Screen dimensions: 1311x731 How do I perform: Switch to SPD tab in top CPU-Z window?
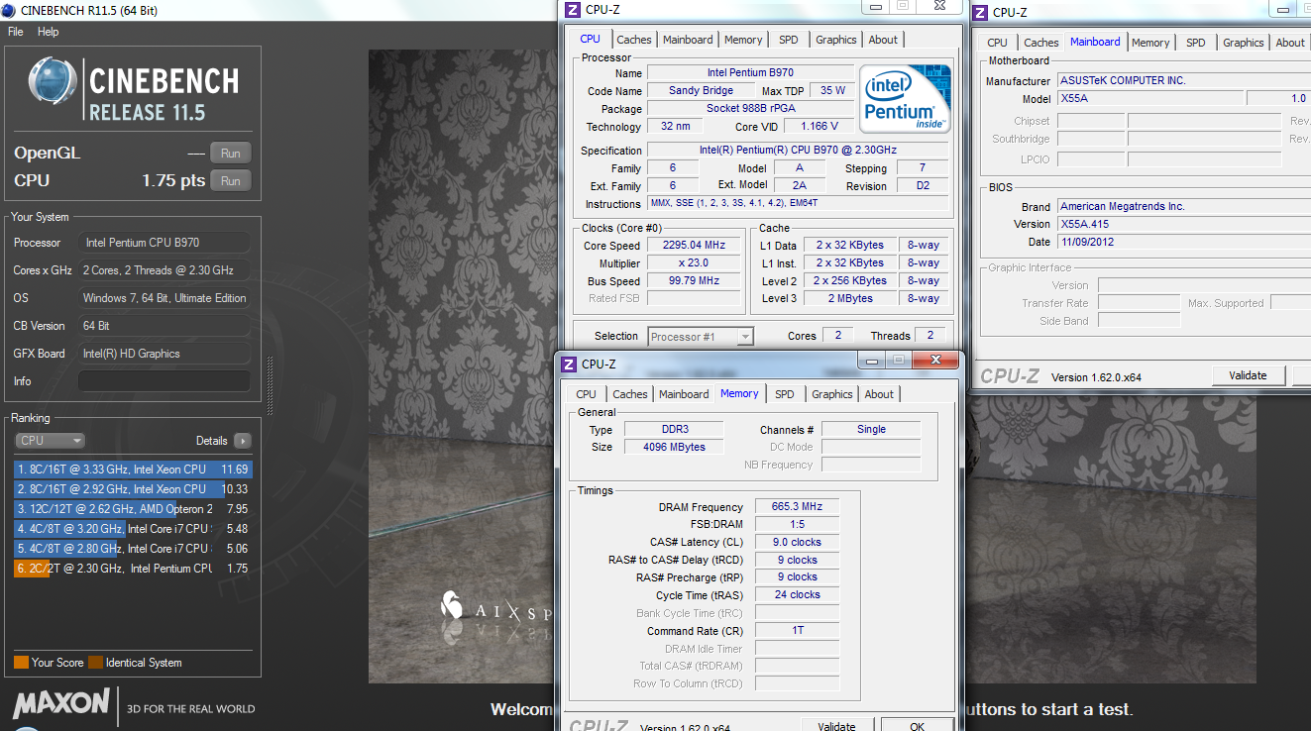coord(788,40)
